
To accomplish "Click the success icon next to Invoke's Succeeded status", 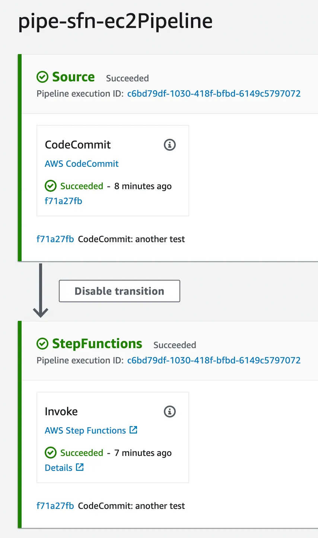I will (x=50, y=453).
